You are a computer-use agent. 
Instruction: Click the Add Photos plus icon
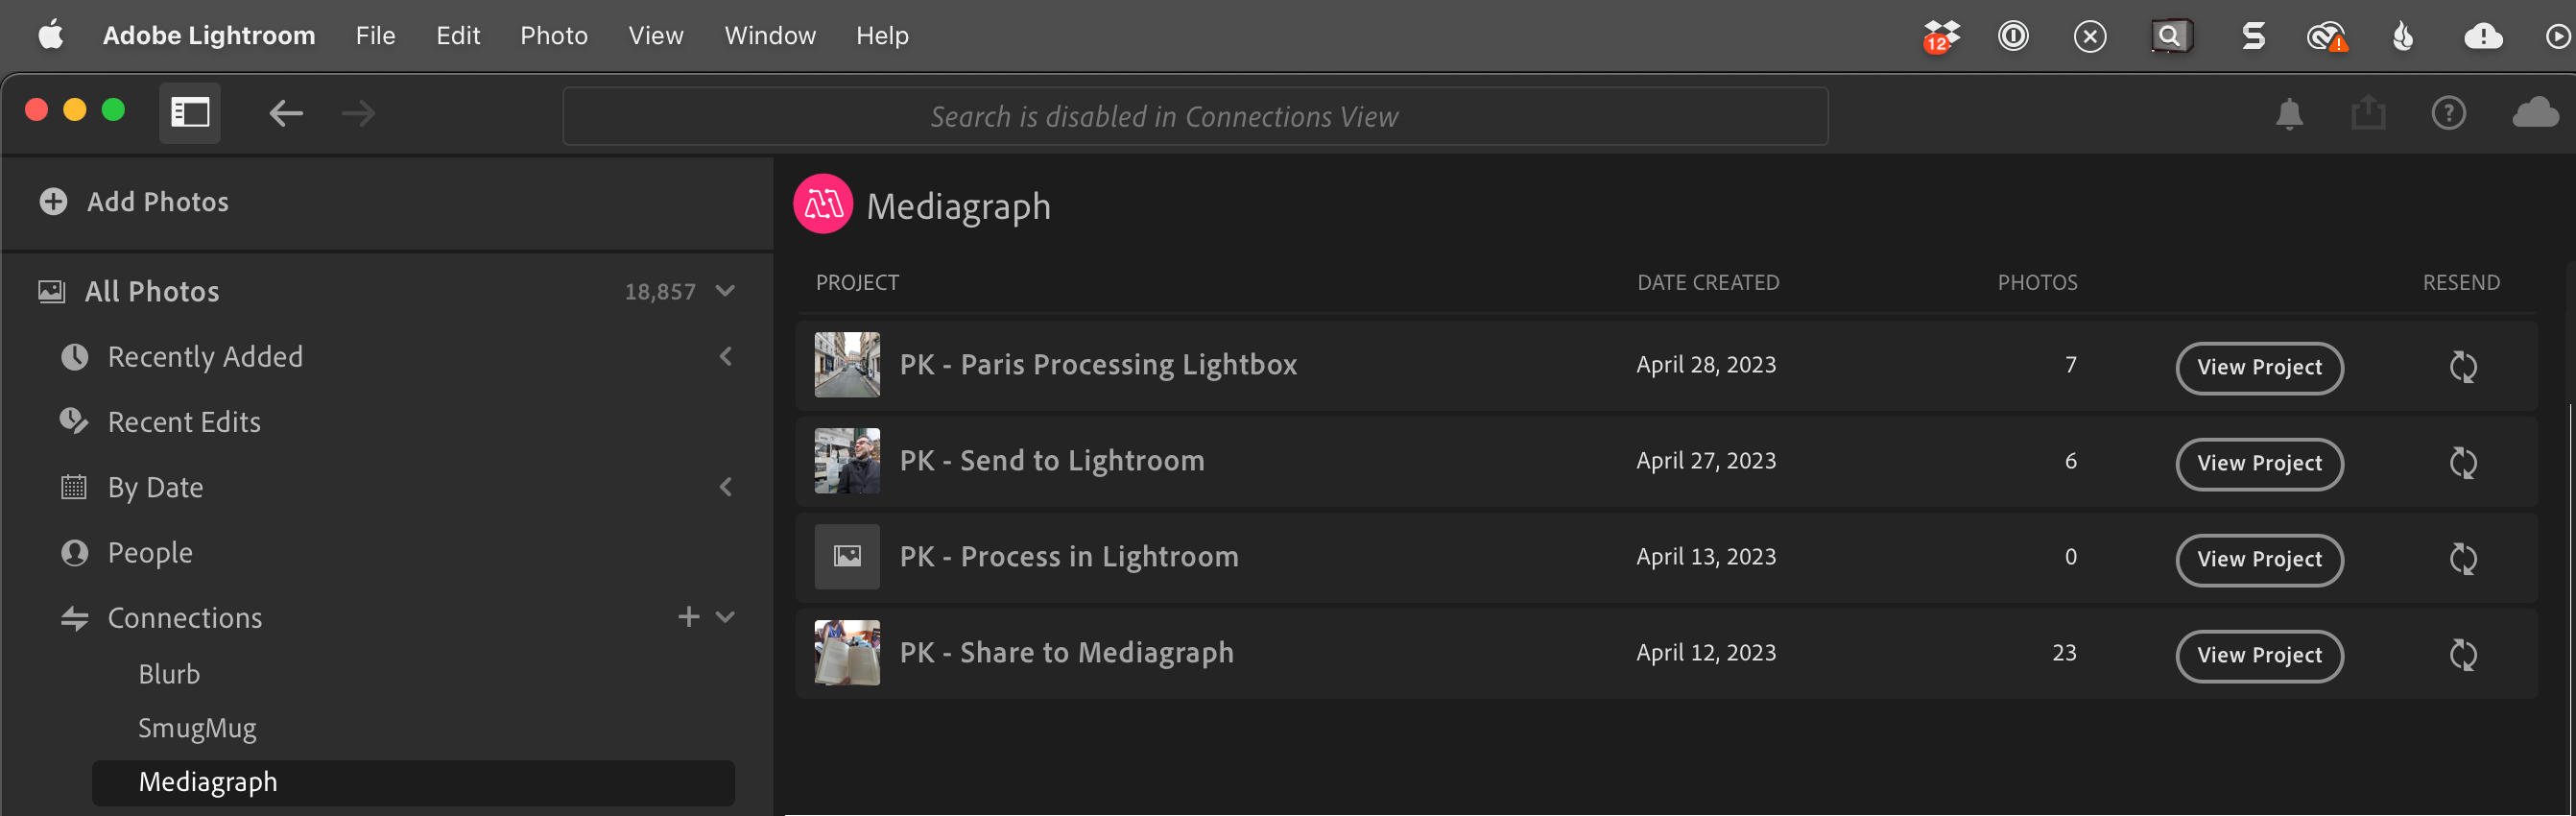pyautogui.click(x=53, y=202)
